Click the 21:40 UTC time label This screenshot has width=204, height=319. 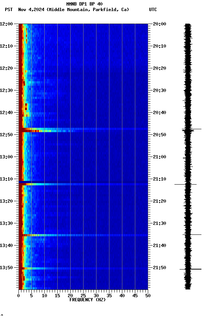coord(160,246)
